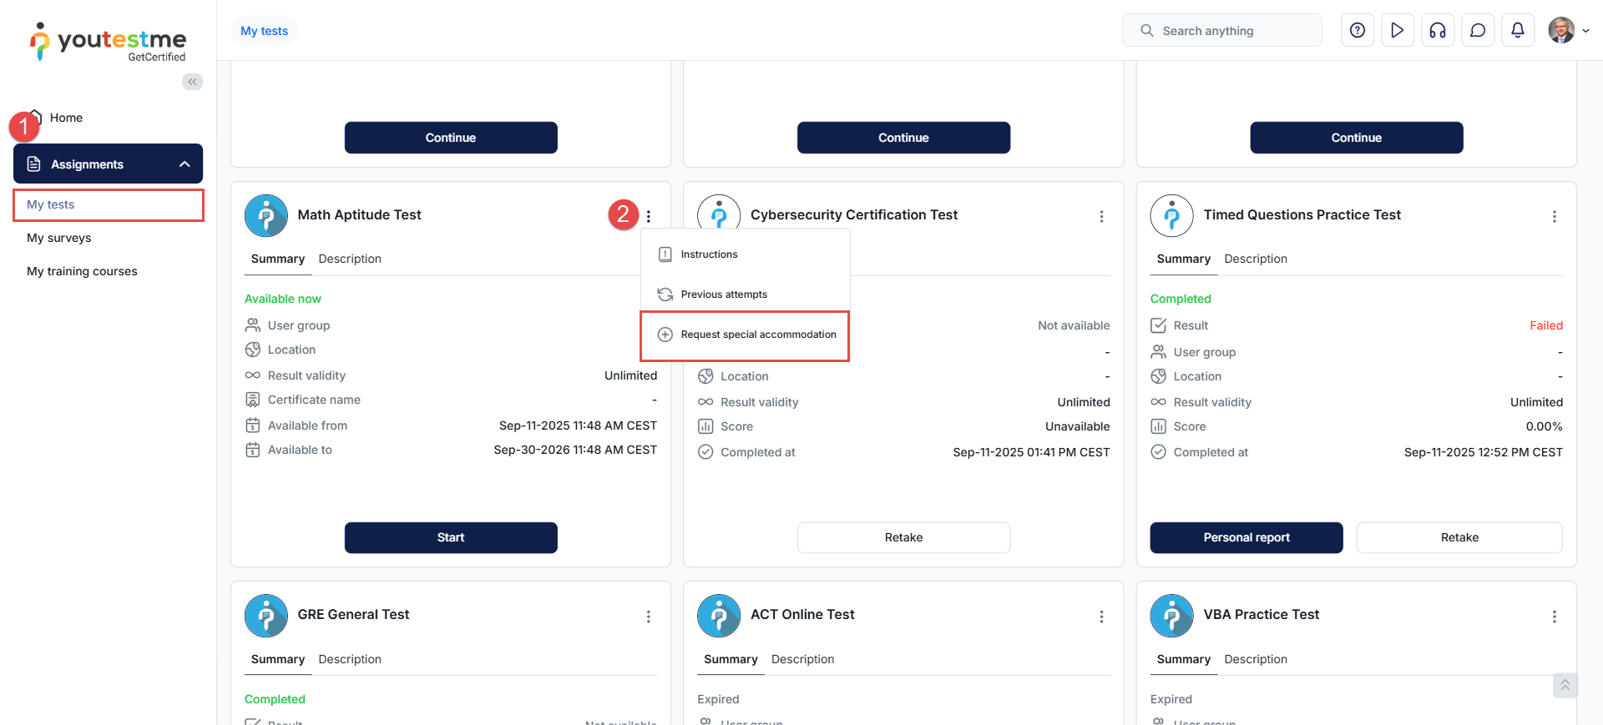The width and height of the screenshot is (1603, 725).
Task: Open the notifications bell
Action: point(1518,31)
